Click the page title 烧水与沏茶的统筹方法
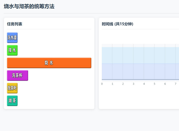The width and height of the screenshot is (179, 131). [x=29, y=6]
